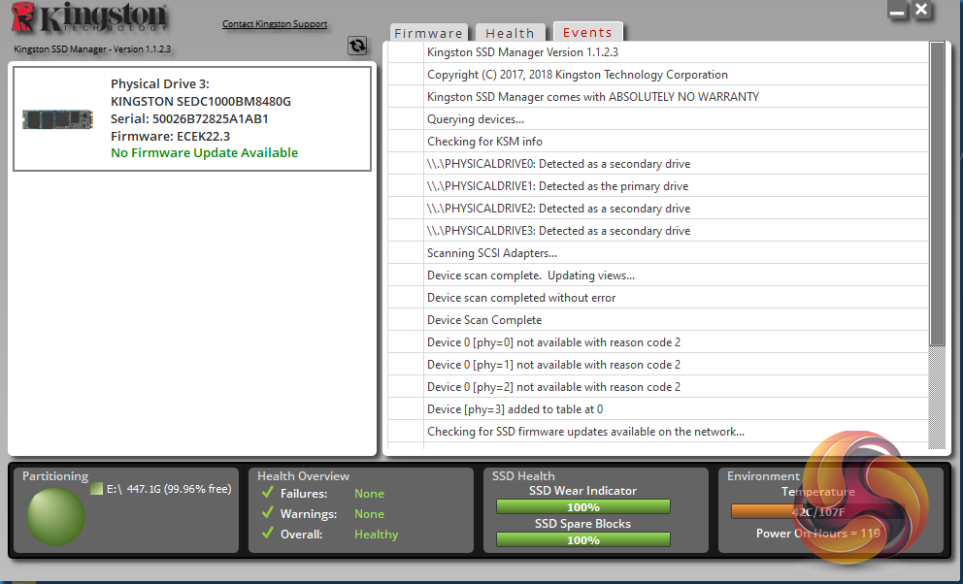Click the Kingston logo

pos(89,17)
